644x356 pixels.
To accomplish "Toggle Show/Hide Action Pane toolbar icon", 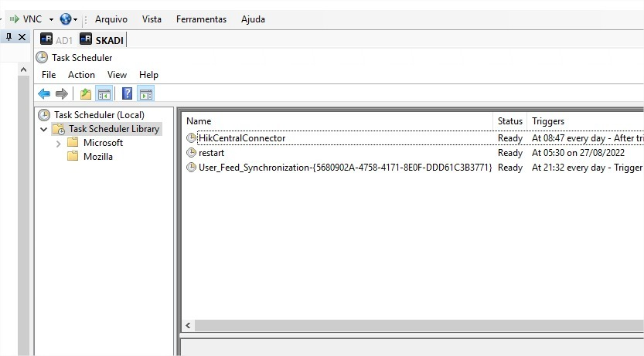I will pyautogui.click(x=145, y=94).
